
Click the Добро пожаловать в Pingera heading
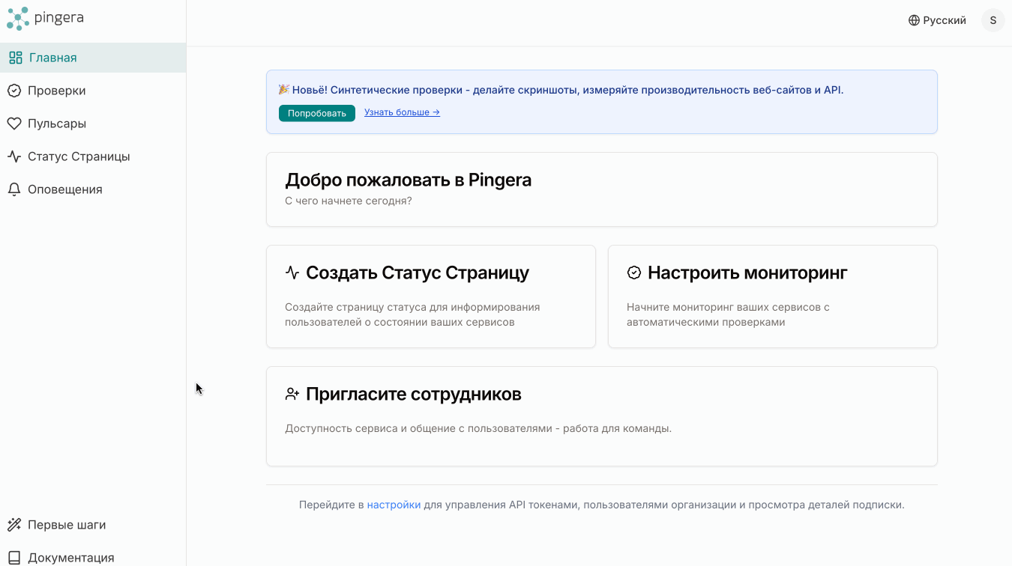(409, 180)
